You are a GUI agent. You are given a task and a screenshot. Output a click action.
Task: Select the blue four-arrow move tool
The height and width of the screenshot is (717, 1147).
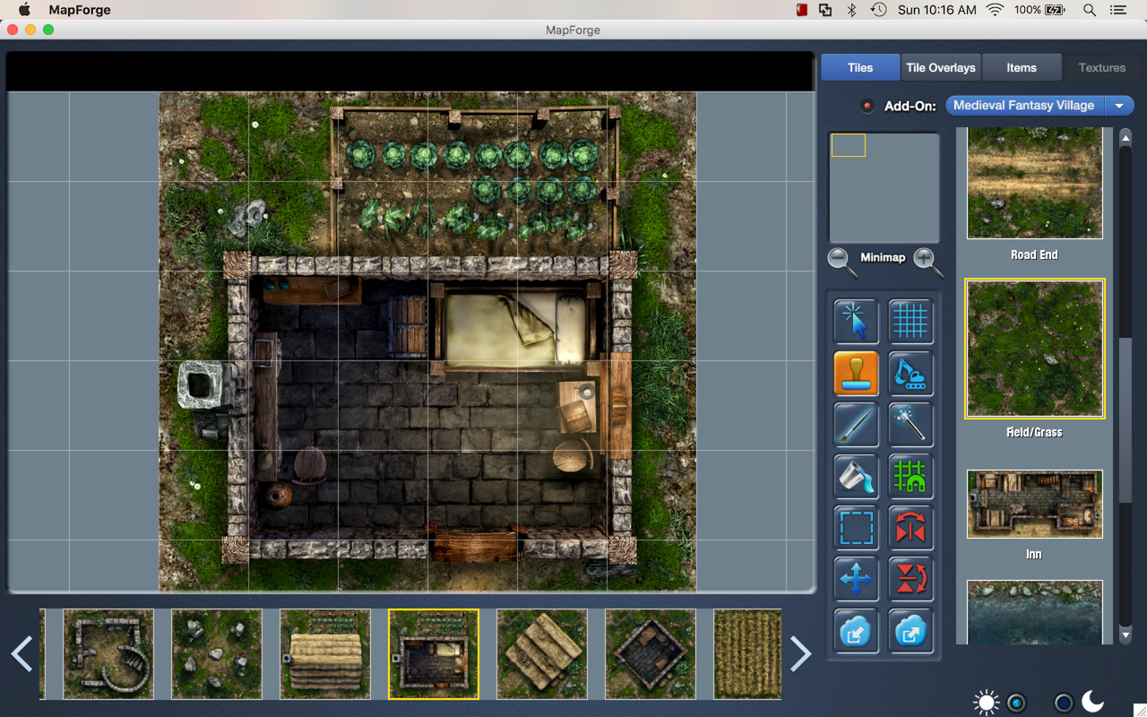tap(856, 579)
